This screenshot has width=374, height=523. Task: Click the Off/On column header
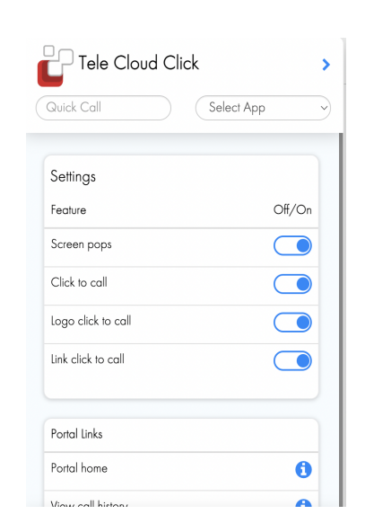coord(292,209)
